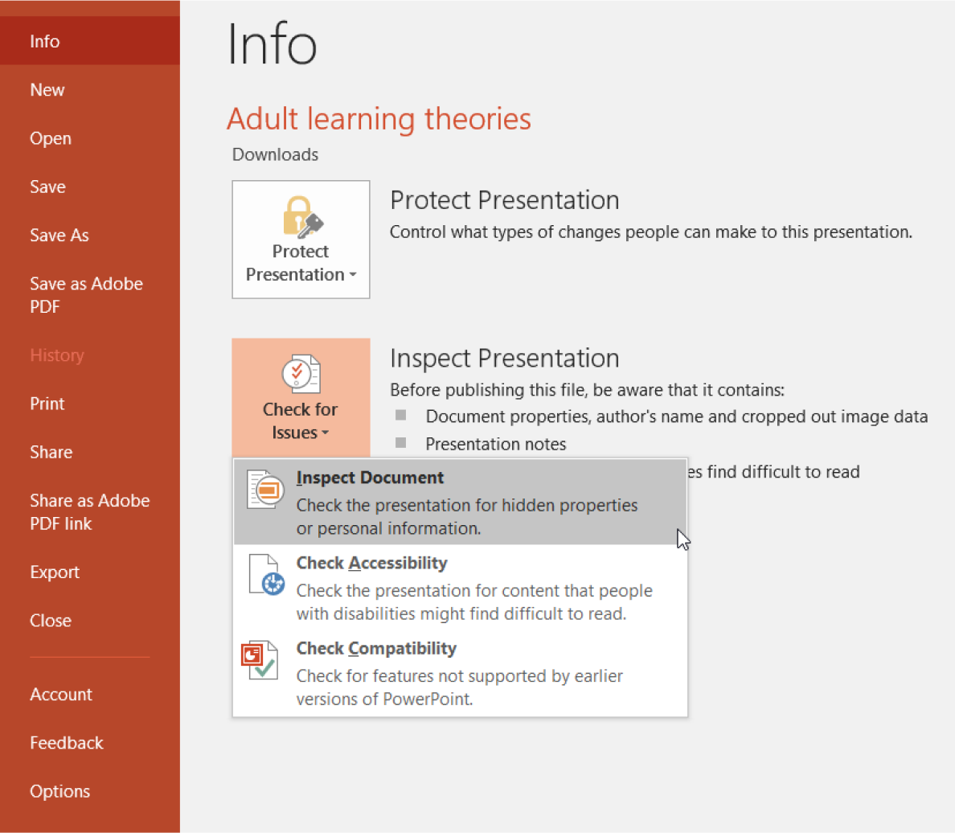Click 'Control what types of changes' description
This screenshot has height=833, width=955.
coord(651,232)
